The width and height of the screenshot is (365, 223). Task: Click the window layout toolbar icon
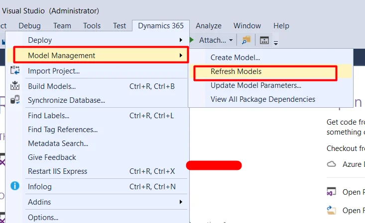tap(264, 40)
